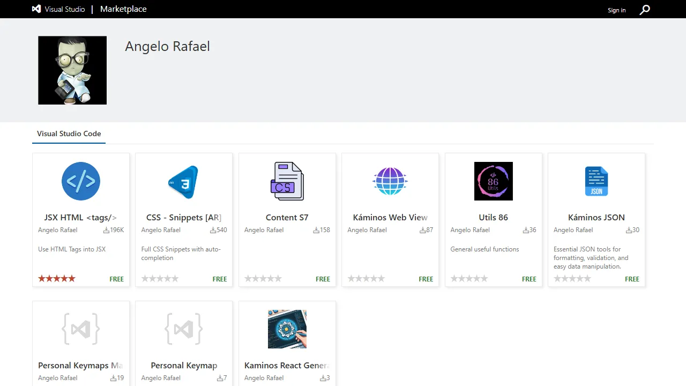686x386 pixels.
Task: Click the Personal Keymap placeholder icon
Action: click(184, 329)
